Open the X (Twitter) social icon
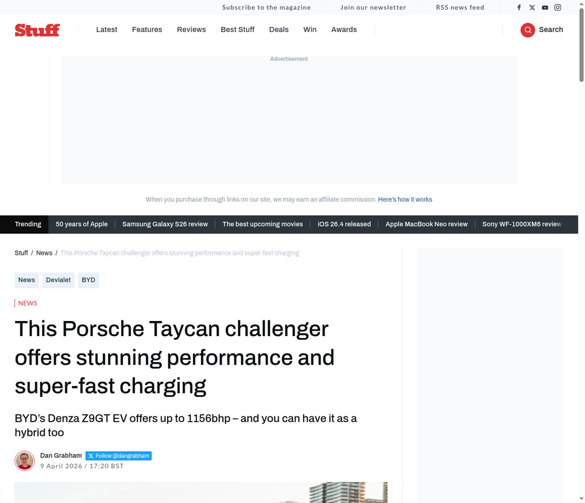The image size is (585, 503). pyautogui.click(x=532, y=7)
